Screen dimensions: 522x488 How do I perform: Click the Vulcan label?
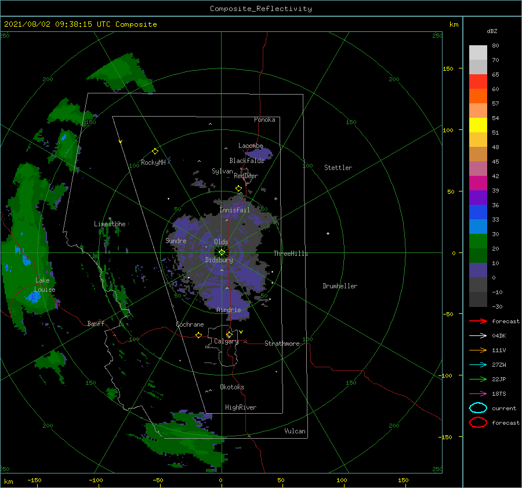click(x=295, y=431)
